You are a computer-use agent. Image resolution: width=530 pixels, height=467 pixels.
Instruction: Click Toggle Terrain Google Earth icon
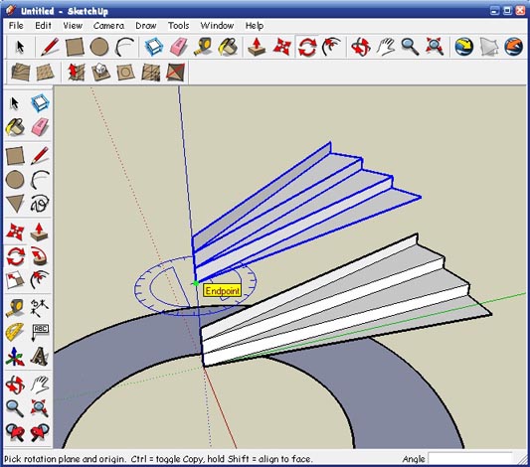pyautogui.click(x=489, y=47)
